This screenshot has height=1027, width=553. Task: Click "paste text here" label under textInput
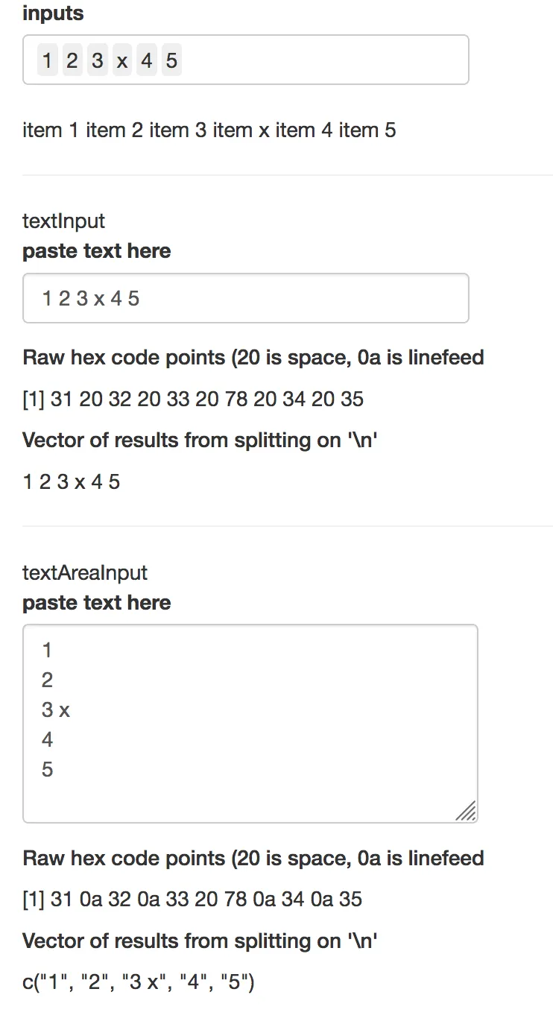[x=97, y=251]
